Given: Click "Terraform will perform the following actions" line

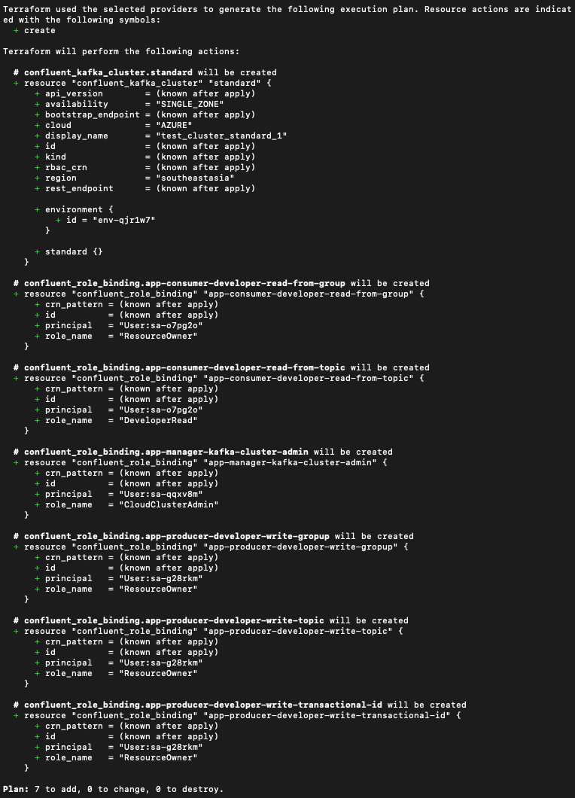Looking at the screenshot, I should coord(121,51).
